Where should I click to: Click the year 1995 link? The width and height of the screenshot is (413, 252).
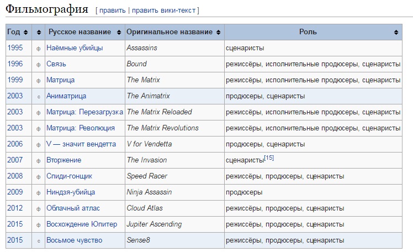coord(15,48)
